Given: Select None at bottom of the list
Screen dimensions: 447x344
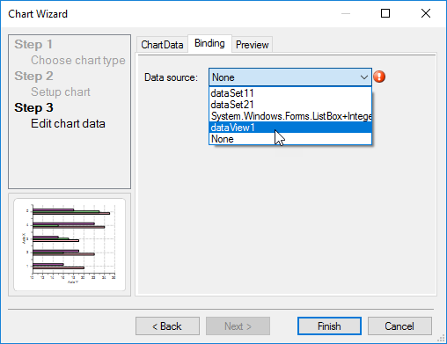Looking at the screenshot, I should pos(290,139).
